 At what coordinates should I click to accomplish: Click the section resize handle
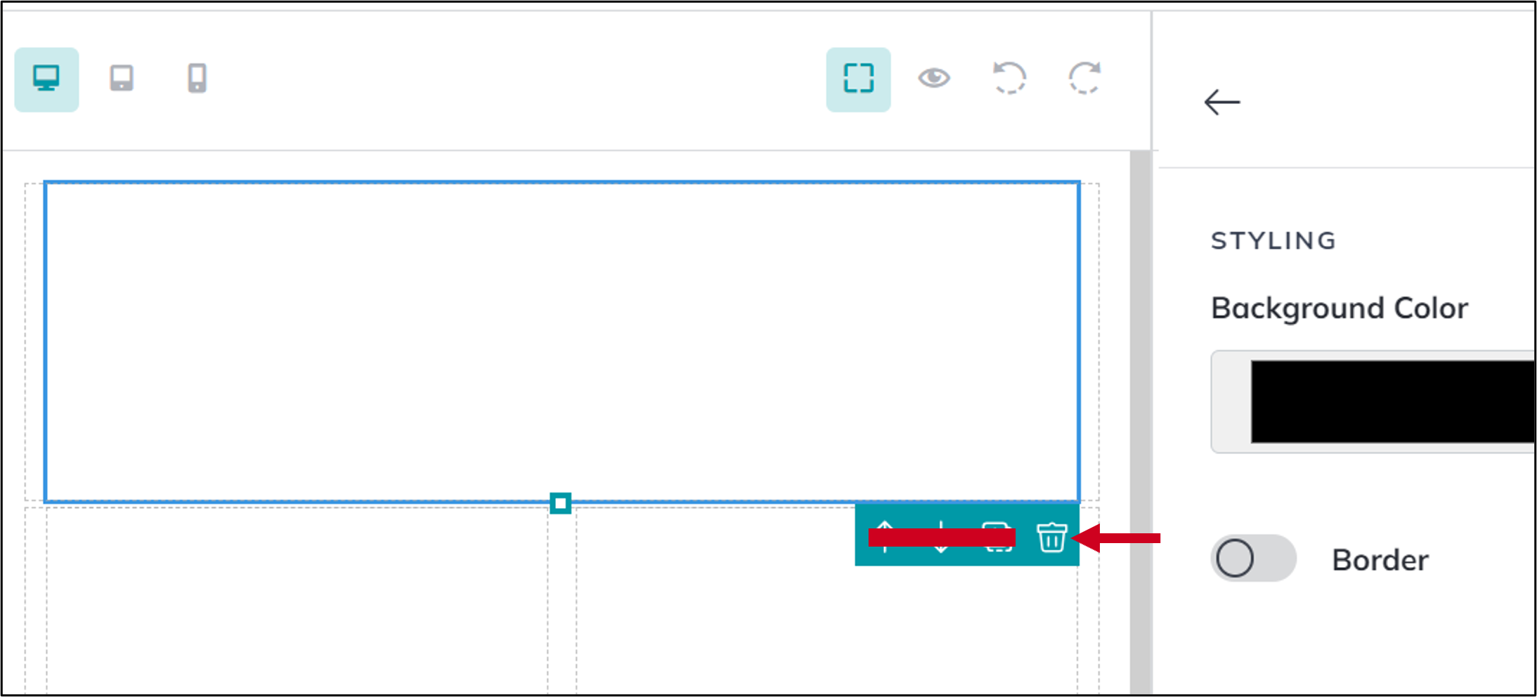coord(561,503)
